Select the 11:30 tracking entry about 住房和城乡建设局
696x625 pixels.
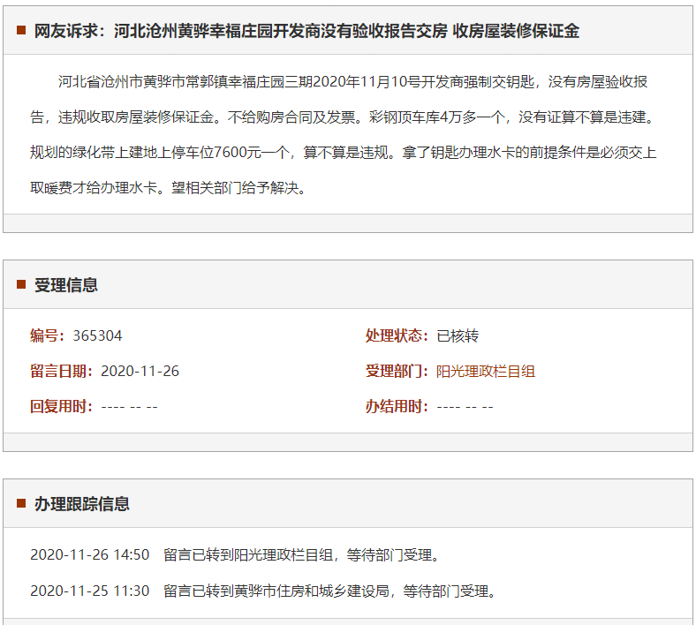pos(262,591)
